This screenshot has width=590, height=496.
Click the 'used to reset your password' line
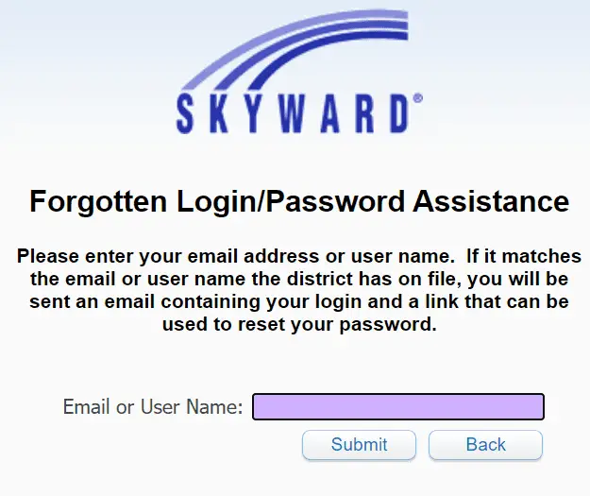[299, 325]
